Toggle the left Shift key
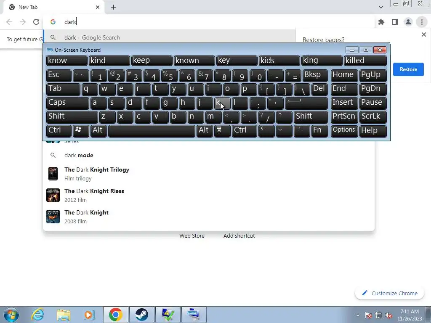The height and width of the screenshot is (323, 431). click(72, 117)
